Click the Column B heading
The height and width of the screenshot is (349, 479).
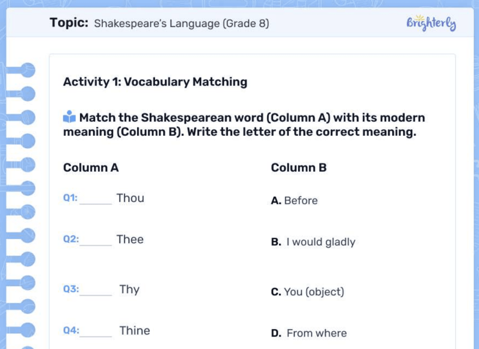(299, 167)
